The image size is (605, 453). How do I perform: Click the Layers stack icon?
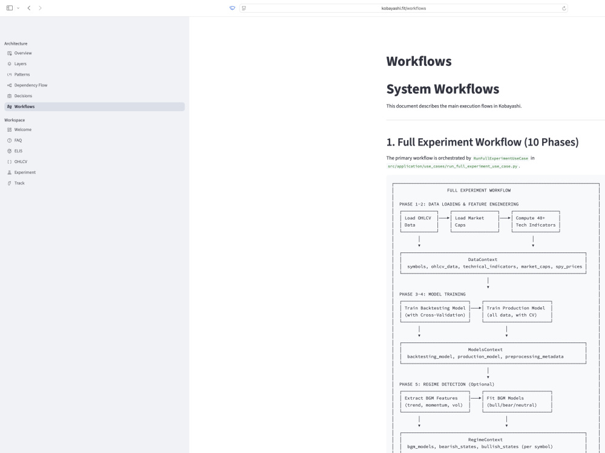[9, 64]
